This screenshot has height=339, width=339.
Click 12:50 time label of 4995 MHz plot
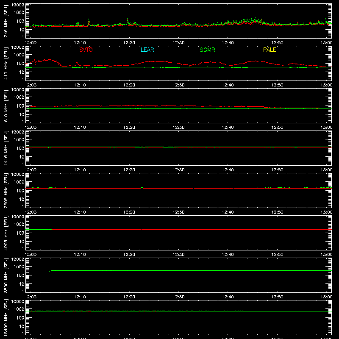pos(277,255)
